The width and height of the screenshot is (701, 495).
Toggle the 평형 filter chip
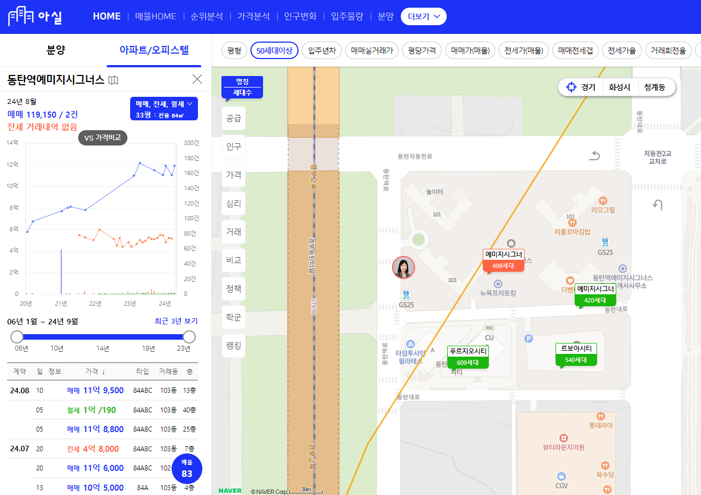pyautogui.click(x=235, y=50)
